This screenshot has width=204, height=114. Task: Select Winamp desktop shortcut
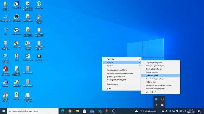(17, 44)
